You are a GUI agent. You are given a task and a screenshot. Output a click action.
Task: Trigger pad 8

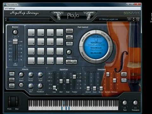click(x=60, y=51)
